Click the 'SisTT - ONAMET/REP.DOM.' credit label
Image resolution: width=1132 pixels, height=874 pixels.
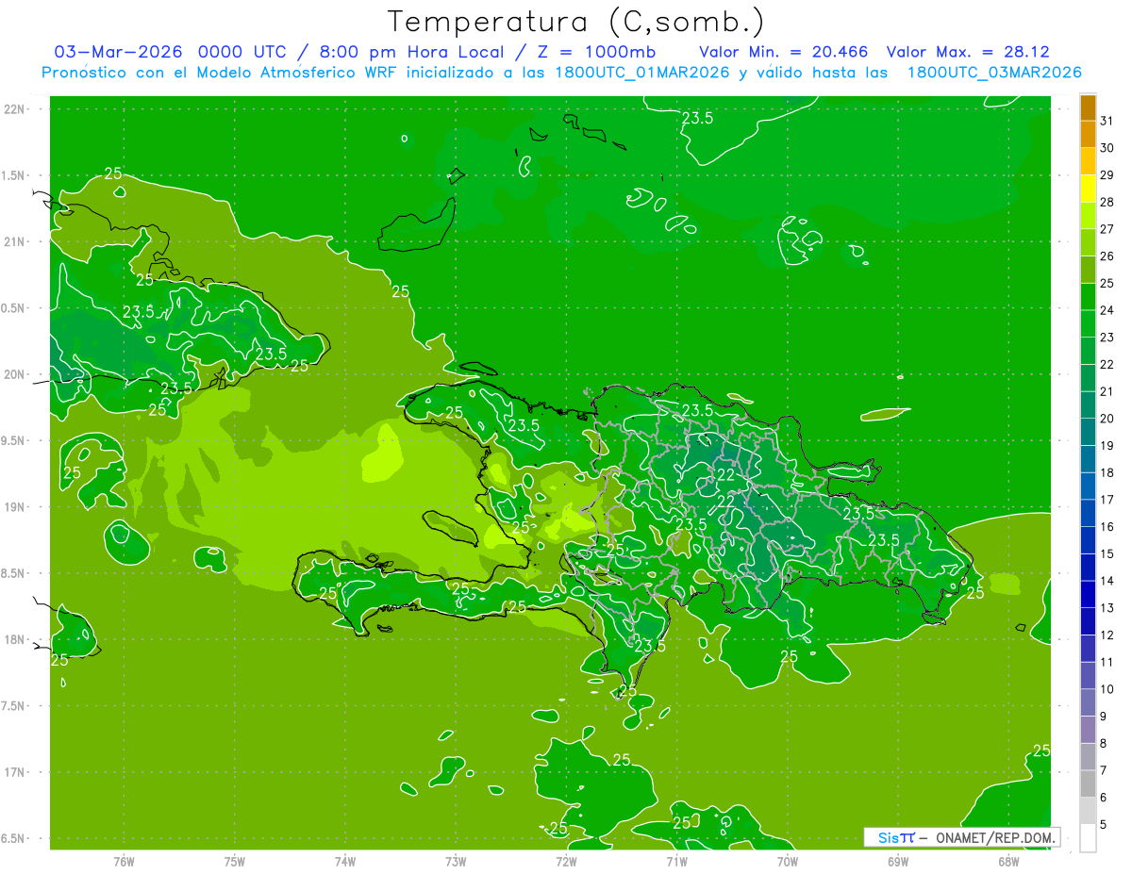[961, 837]
